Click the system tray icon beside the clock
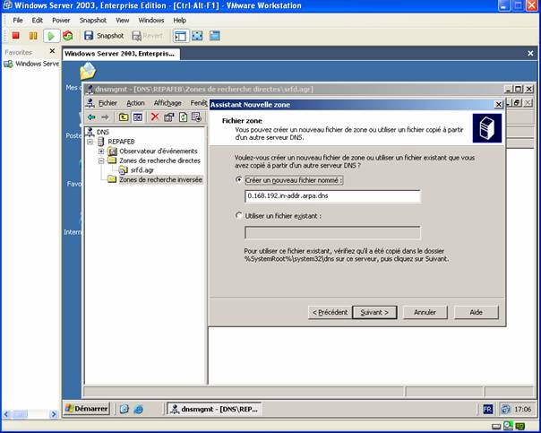Screen dimensions: 541x433 tap(505, 410)
